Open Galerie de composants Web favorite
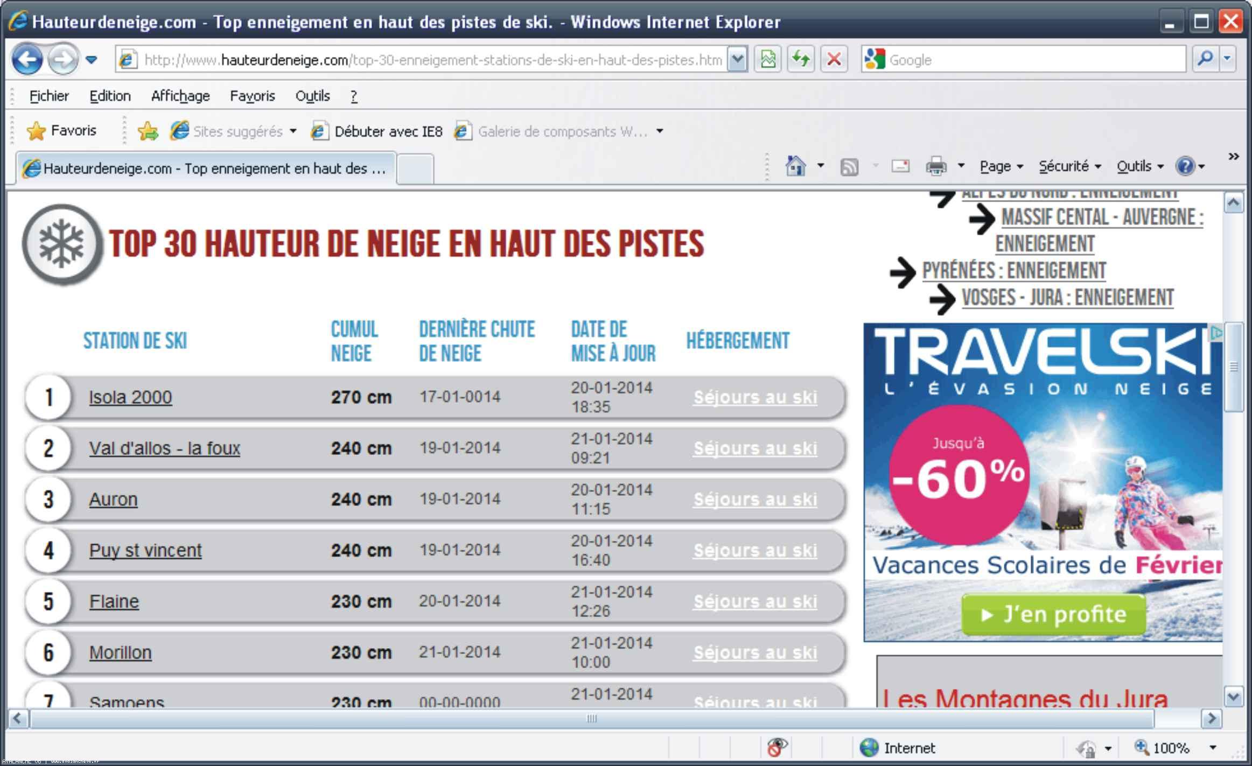Viewport: 1252px width, 766px height. tap(551, 131)
